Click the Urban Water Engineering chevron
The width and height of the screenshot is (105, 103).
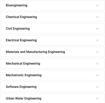(97, 99)
